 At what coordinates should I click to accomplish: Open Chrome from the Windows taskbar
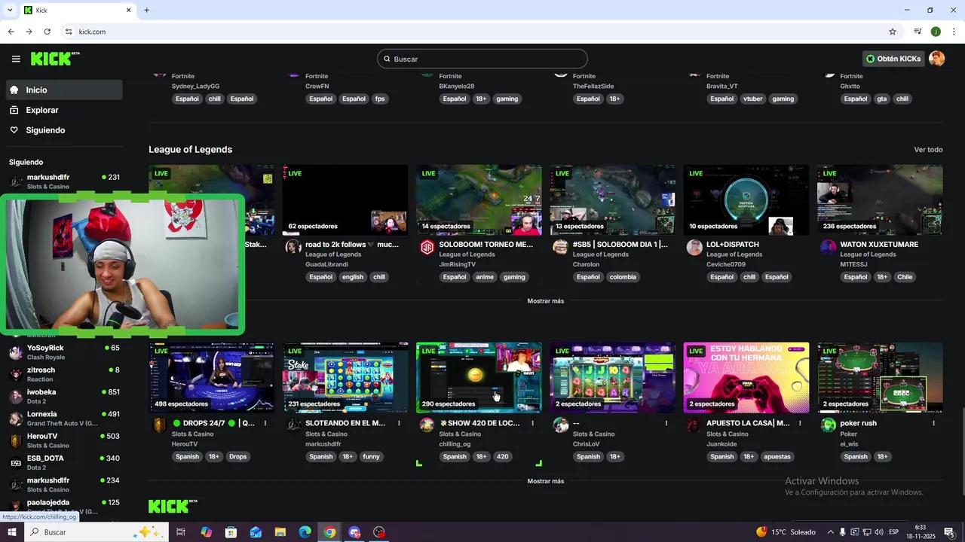click(329, 532)
